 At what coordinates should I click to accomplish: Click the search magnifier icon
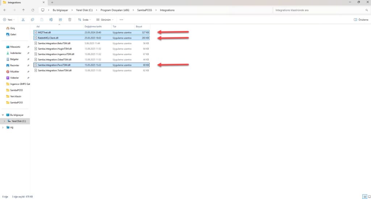pyautogui.click(x=367, y=10)
